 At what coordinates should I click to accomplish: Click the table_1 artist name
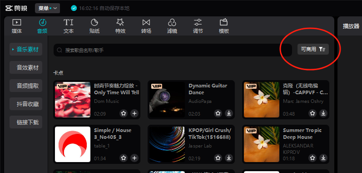[x=102, y=146]
